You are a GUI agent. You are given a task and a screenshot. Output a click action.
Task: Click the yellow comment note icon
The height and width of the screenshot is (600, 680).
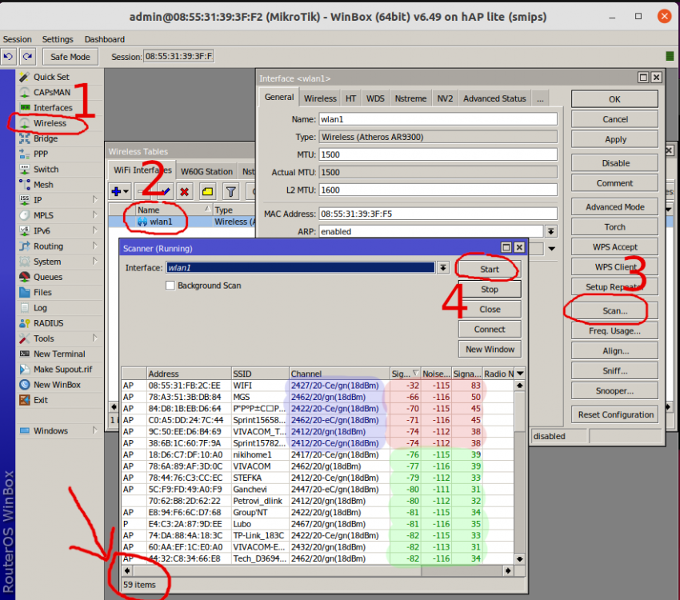pyautogui.click(x=207, y=191)
